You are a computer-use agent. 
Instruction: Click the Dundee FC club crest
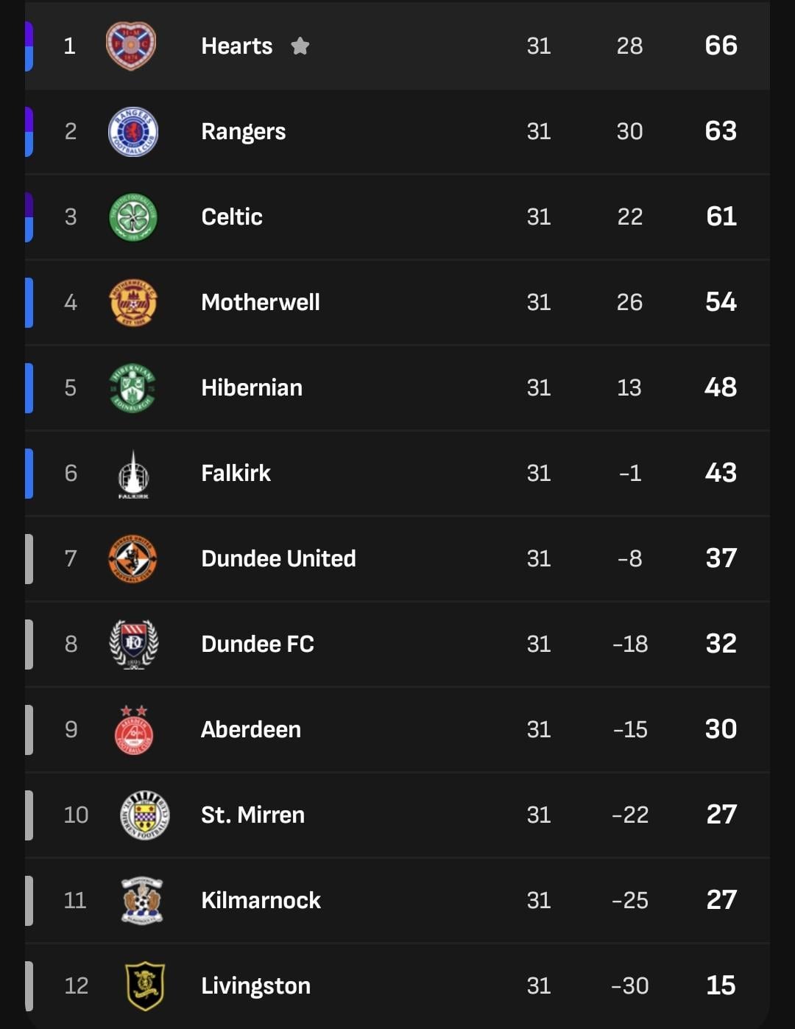click(133, 645)
